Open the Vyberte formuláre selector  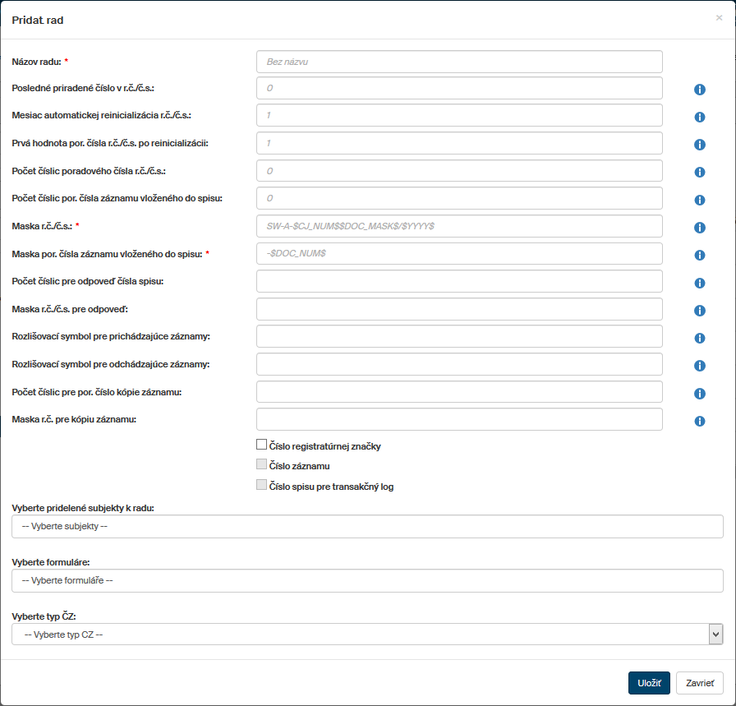pos(367,580)
